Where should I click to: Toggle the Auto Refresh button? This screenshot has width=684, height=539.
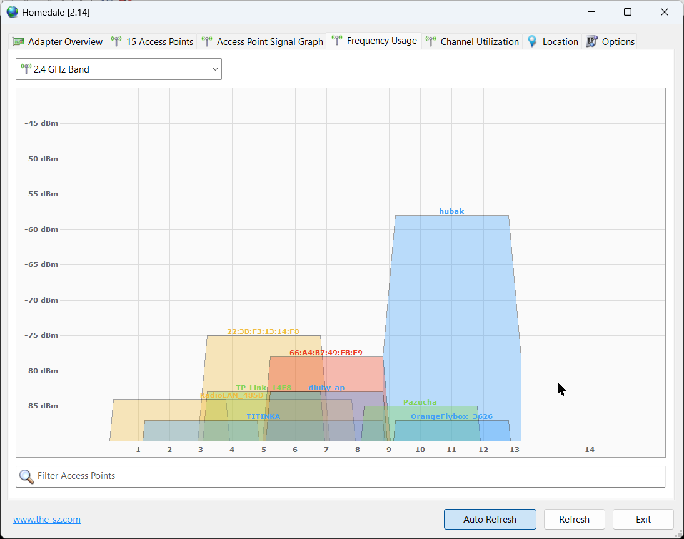click(490, 520)
